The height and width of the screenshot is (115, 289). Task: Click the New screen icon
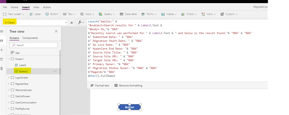pyautogui.click(x=5, y=14)
